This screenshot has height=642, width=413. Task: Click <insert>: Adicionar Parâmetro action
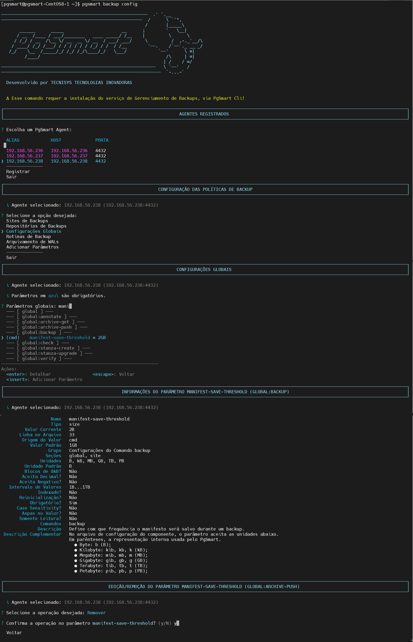44,380
